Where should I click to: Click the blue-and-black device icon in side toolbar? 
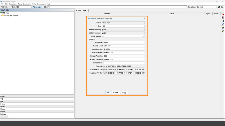coord(223,27)
